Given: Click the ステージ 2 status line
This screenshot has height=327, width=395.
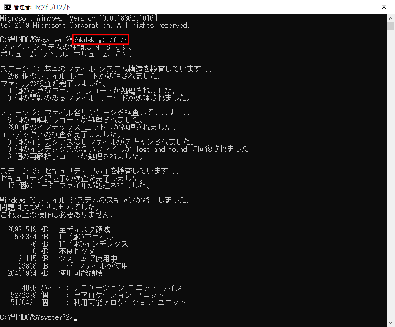Looking at the screenshot, I should [x=91, y=112].
